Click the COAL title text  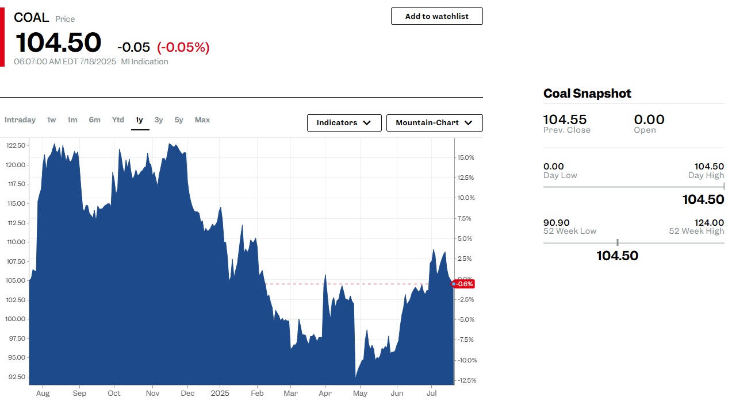32,17
